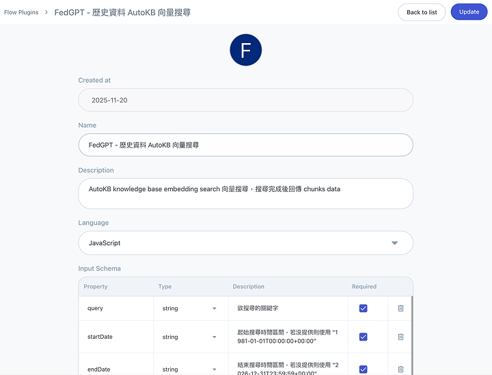Delete the endDate property row
The image size is (492, 375).
point(400,370)
